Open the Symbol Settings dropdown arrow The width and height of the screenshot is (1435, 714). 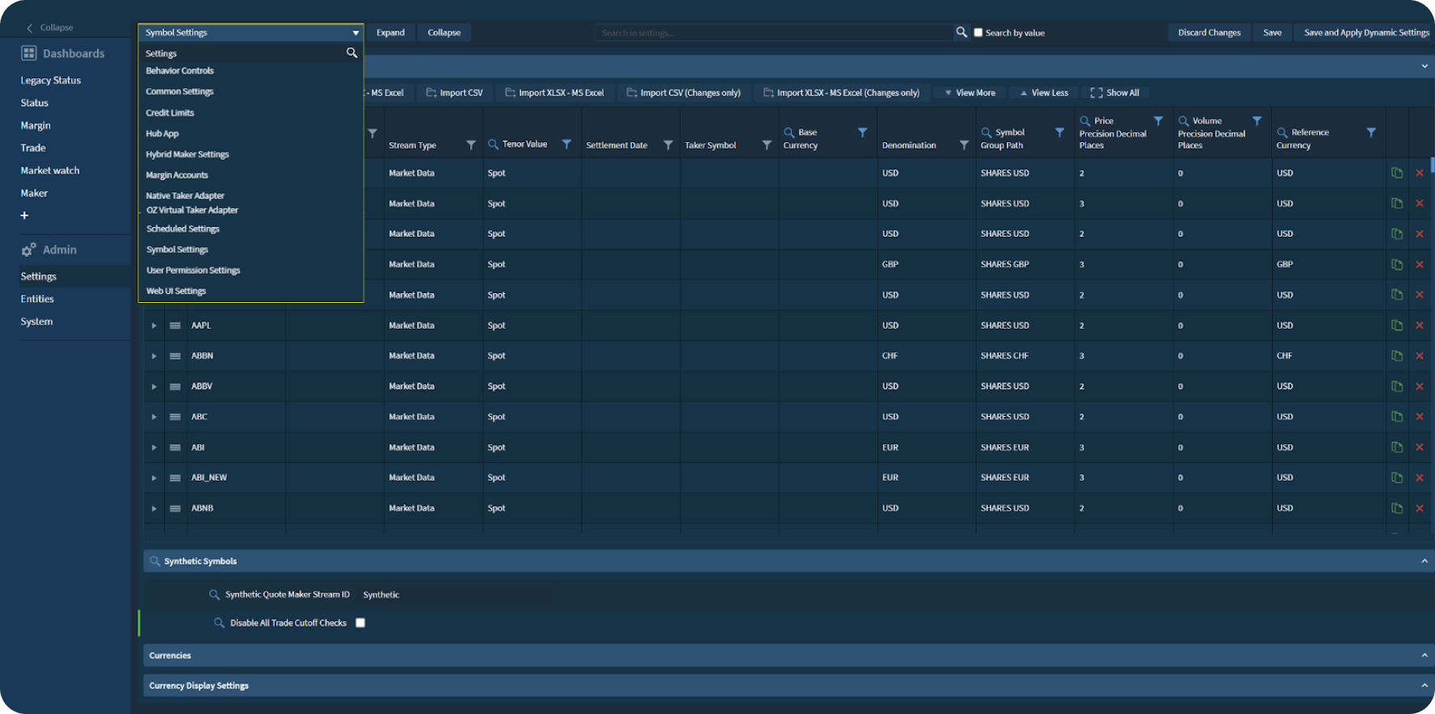coord(356,33)
